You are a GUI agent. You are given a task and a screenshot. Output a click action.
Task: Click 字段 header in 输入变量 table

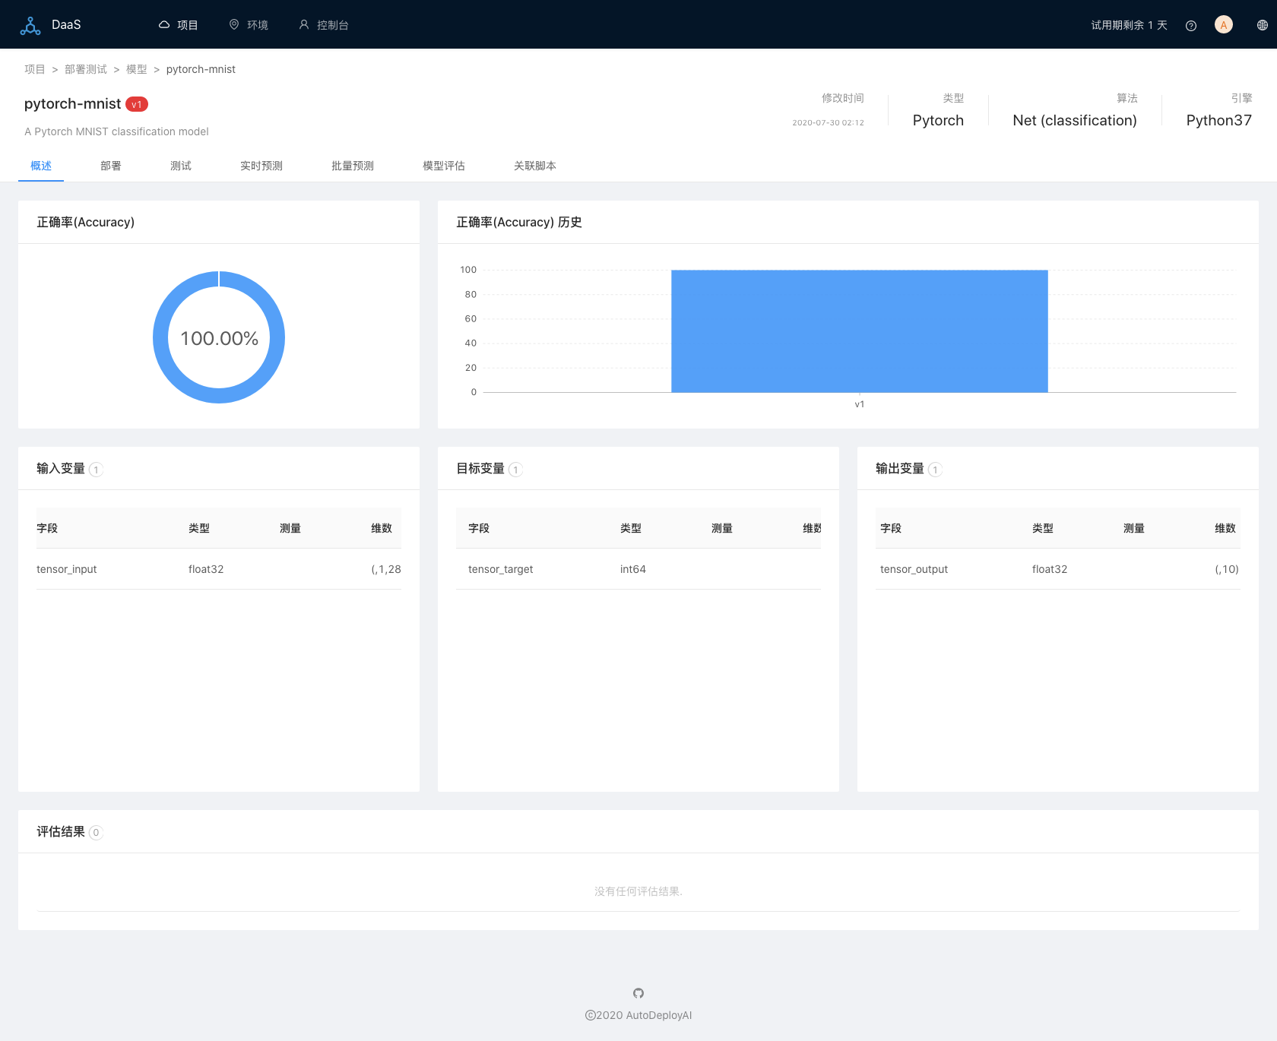point(47,528)
